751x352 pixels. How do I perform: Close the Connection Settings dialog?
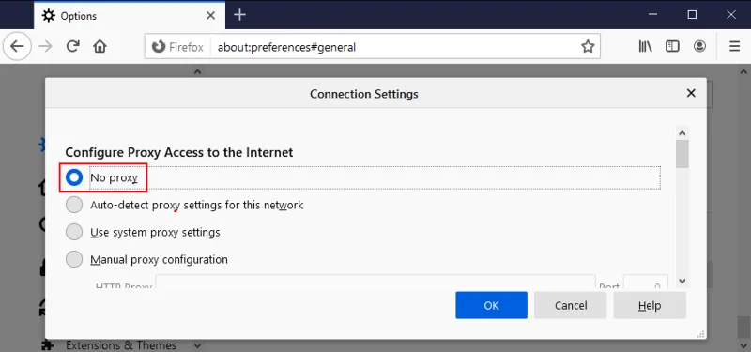pyautogui.click(x=691, y=93)
